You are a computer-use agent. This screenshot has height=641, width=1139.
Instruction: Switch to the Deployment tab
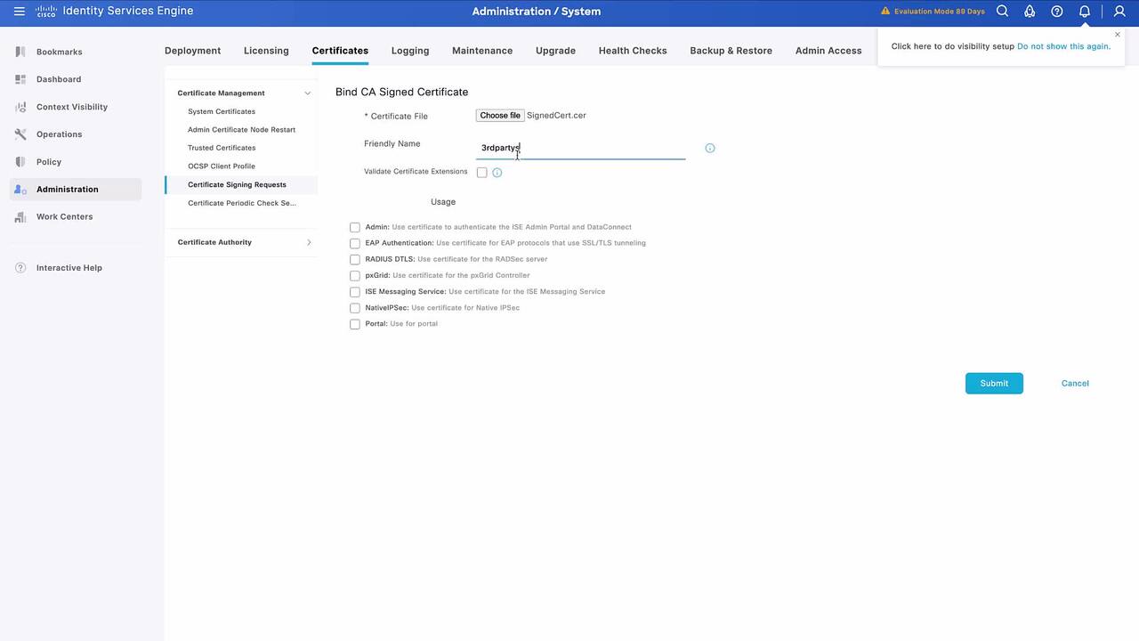[192, 51]
